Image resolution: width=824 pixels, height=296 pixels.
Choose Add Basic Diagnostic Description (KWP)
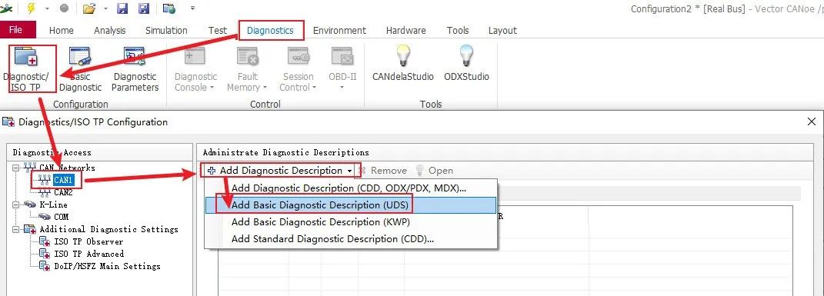point(351,222)
